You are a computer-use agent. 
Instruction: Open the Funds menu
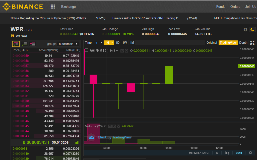coord(221,7)
